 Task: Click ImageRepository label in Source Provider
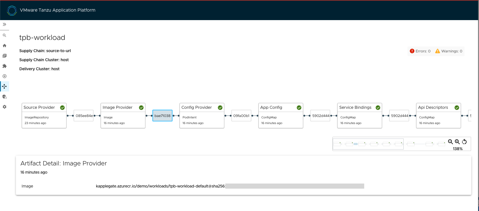(x=37, y=117)
